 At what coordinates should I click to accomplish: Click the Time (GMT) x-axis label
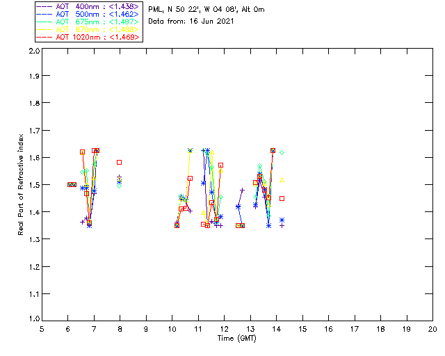236,337
